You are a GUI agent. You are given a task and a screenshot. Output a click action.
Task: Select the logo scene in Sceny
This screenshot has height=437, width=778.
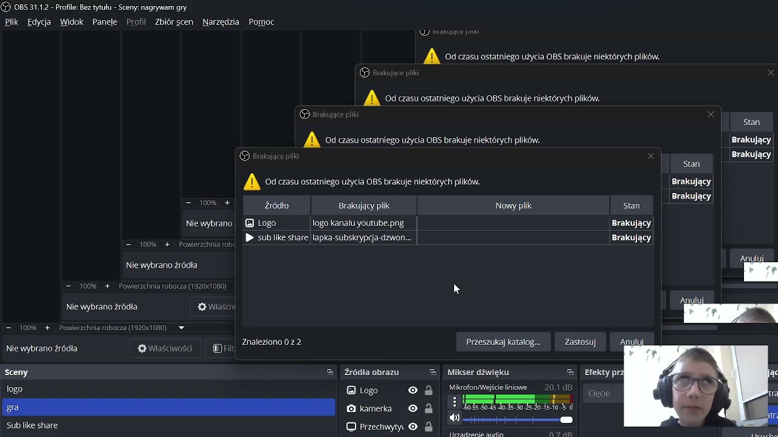(x=169, y=389)
